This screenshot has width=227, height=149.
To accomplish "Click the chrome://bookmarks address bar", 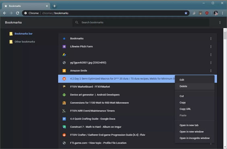I will click(106, 13).
